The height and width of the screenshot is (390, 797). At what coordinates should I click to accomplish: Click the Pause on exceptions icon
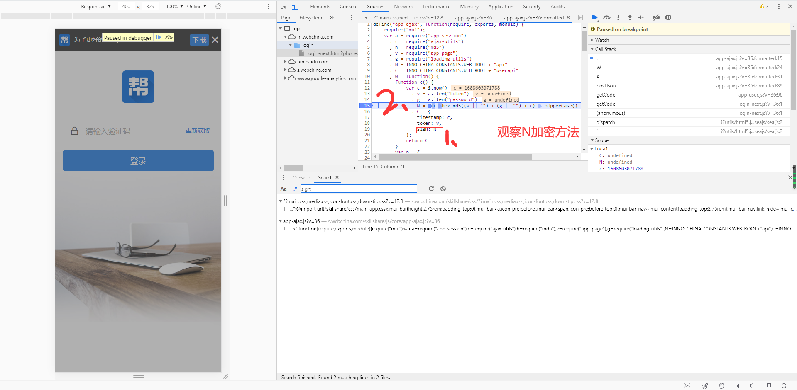669,17
